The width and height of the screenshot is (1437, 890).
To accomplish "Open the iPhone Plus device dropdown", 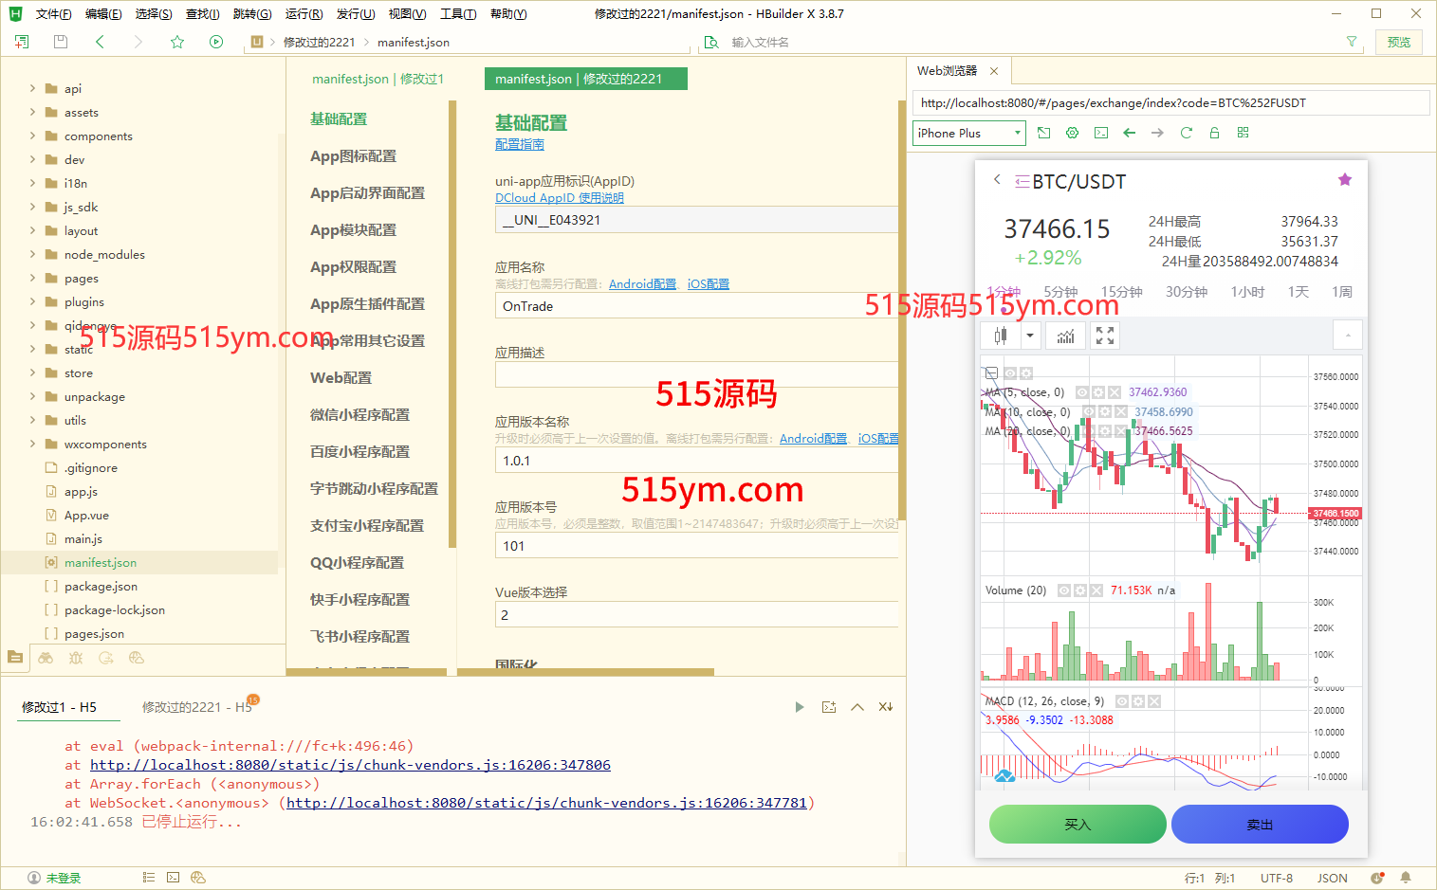I will pyautogui.click(x=968, y=133).
